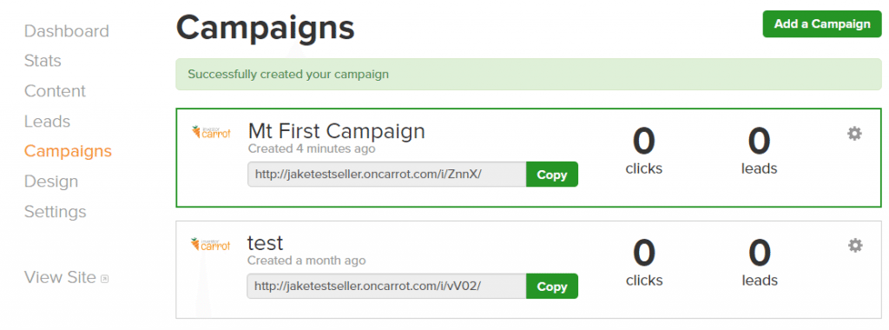Image resolution: width=889 pixels, height=330 pixels.
Task: Open gear settings for Mt First Campaign
Action: 854,134
